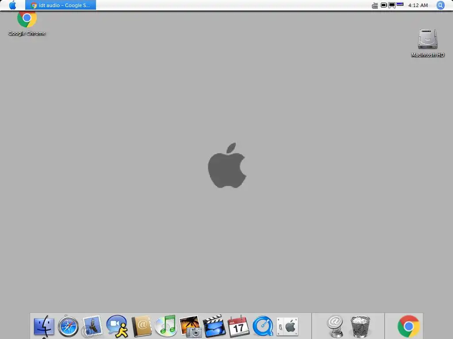The image size is (453, 339).
Task: Open the Apple menu logo
Action: pyautogui.click(x=13, y=5)
